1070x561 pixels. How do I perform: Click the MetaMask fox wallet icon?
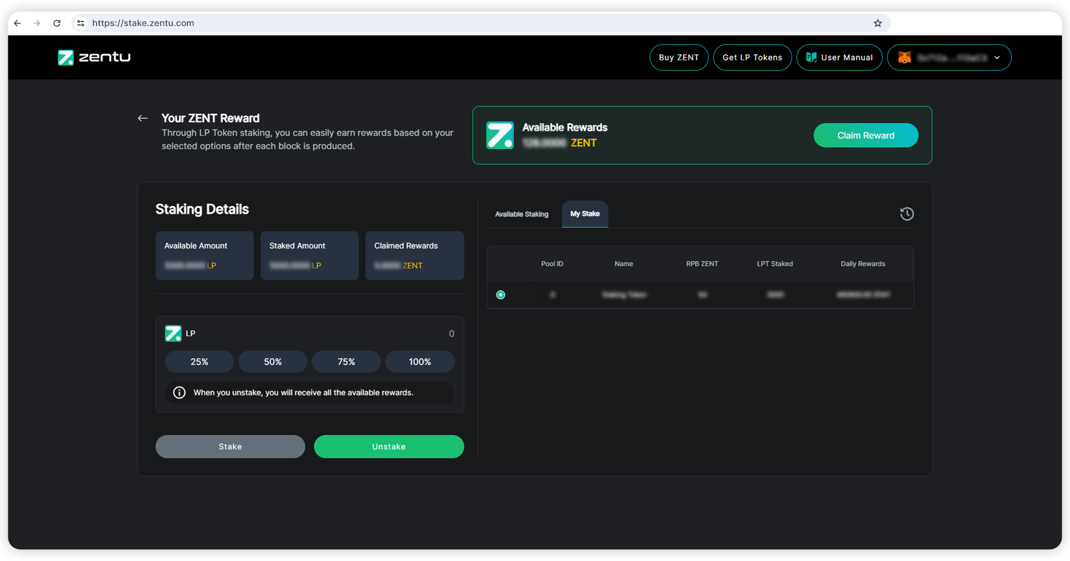click(x=905, y=57)
